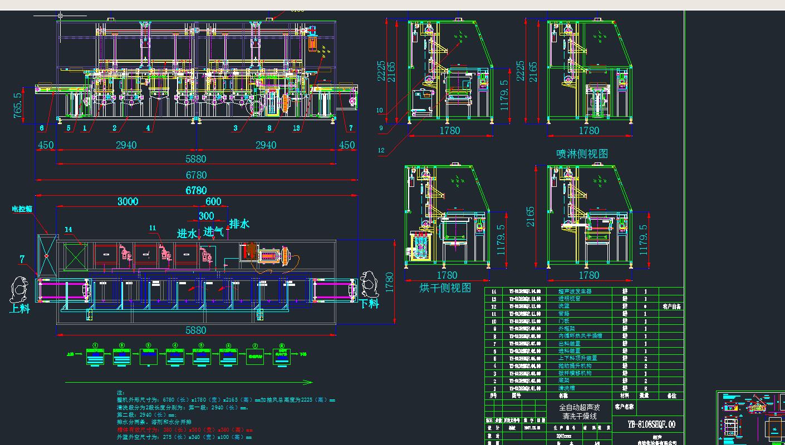Viewport: 785px width, 445px height.
Task: Click drawing number YB-8108SHQF.00 in title block
Action: [651, 423]
